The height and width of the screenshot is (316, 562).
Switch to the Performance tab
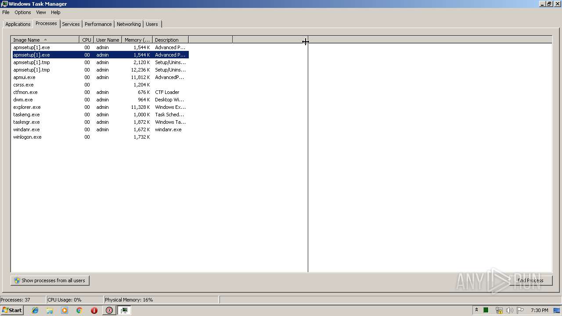tap(98, 24)
